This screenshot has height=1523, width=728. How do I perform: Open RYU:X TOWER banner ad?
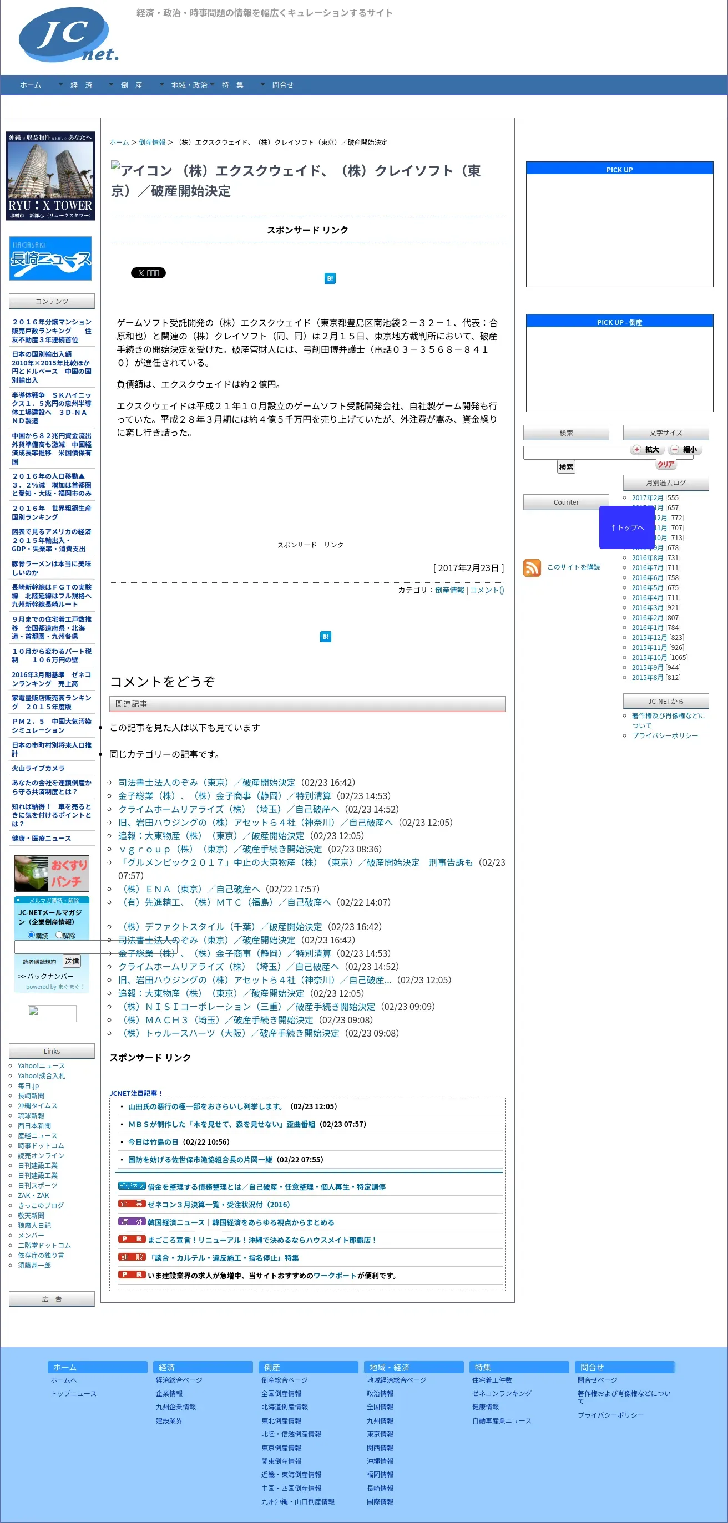50,176
